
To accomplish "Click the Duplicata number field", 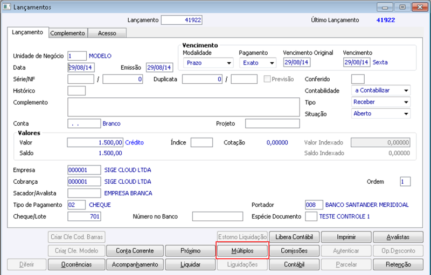I will tap(202, 79).
